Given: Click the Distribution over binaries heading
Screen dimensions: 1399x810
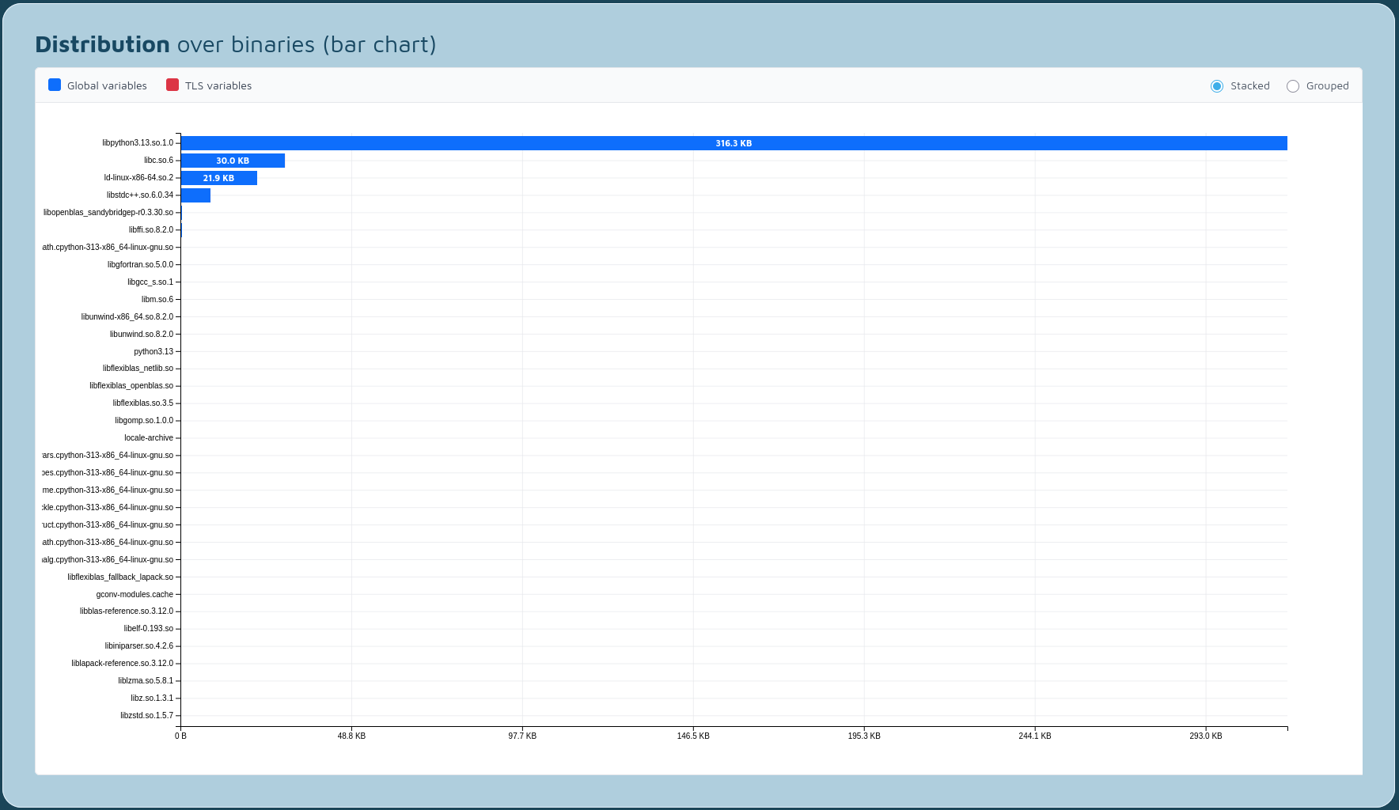Looking at the screenshot, I should pos(236,44).
